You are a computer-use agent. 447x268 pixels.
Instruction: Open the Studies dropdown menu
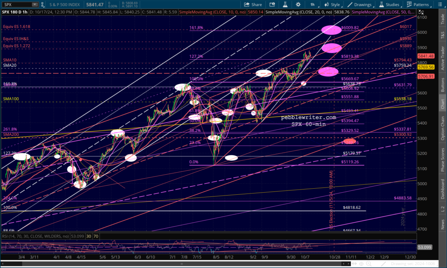[390, 4]
